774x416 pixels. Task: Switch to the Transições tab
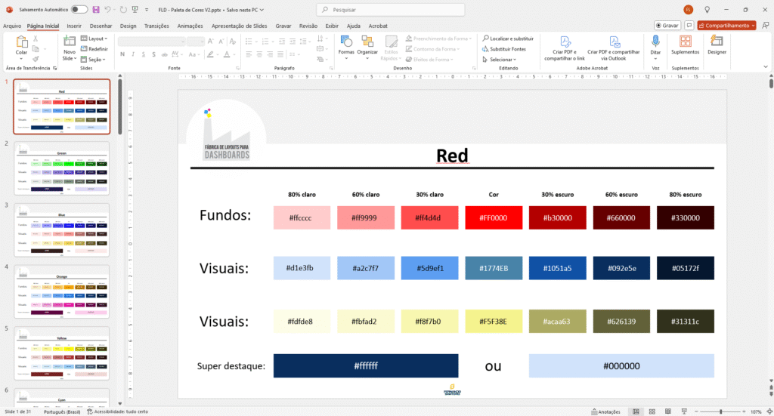[156, 26]
